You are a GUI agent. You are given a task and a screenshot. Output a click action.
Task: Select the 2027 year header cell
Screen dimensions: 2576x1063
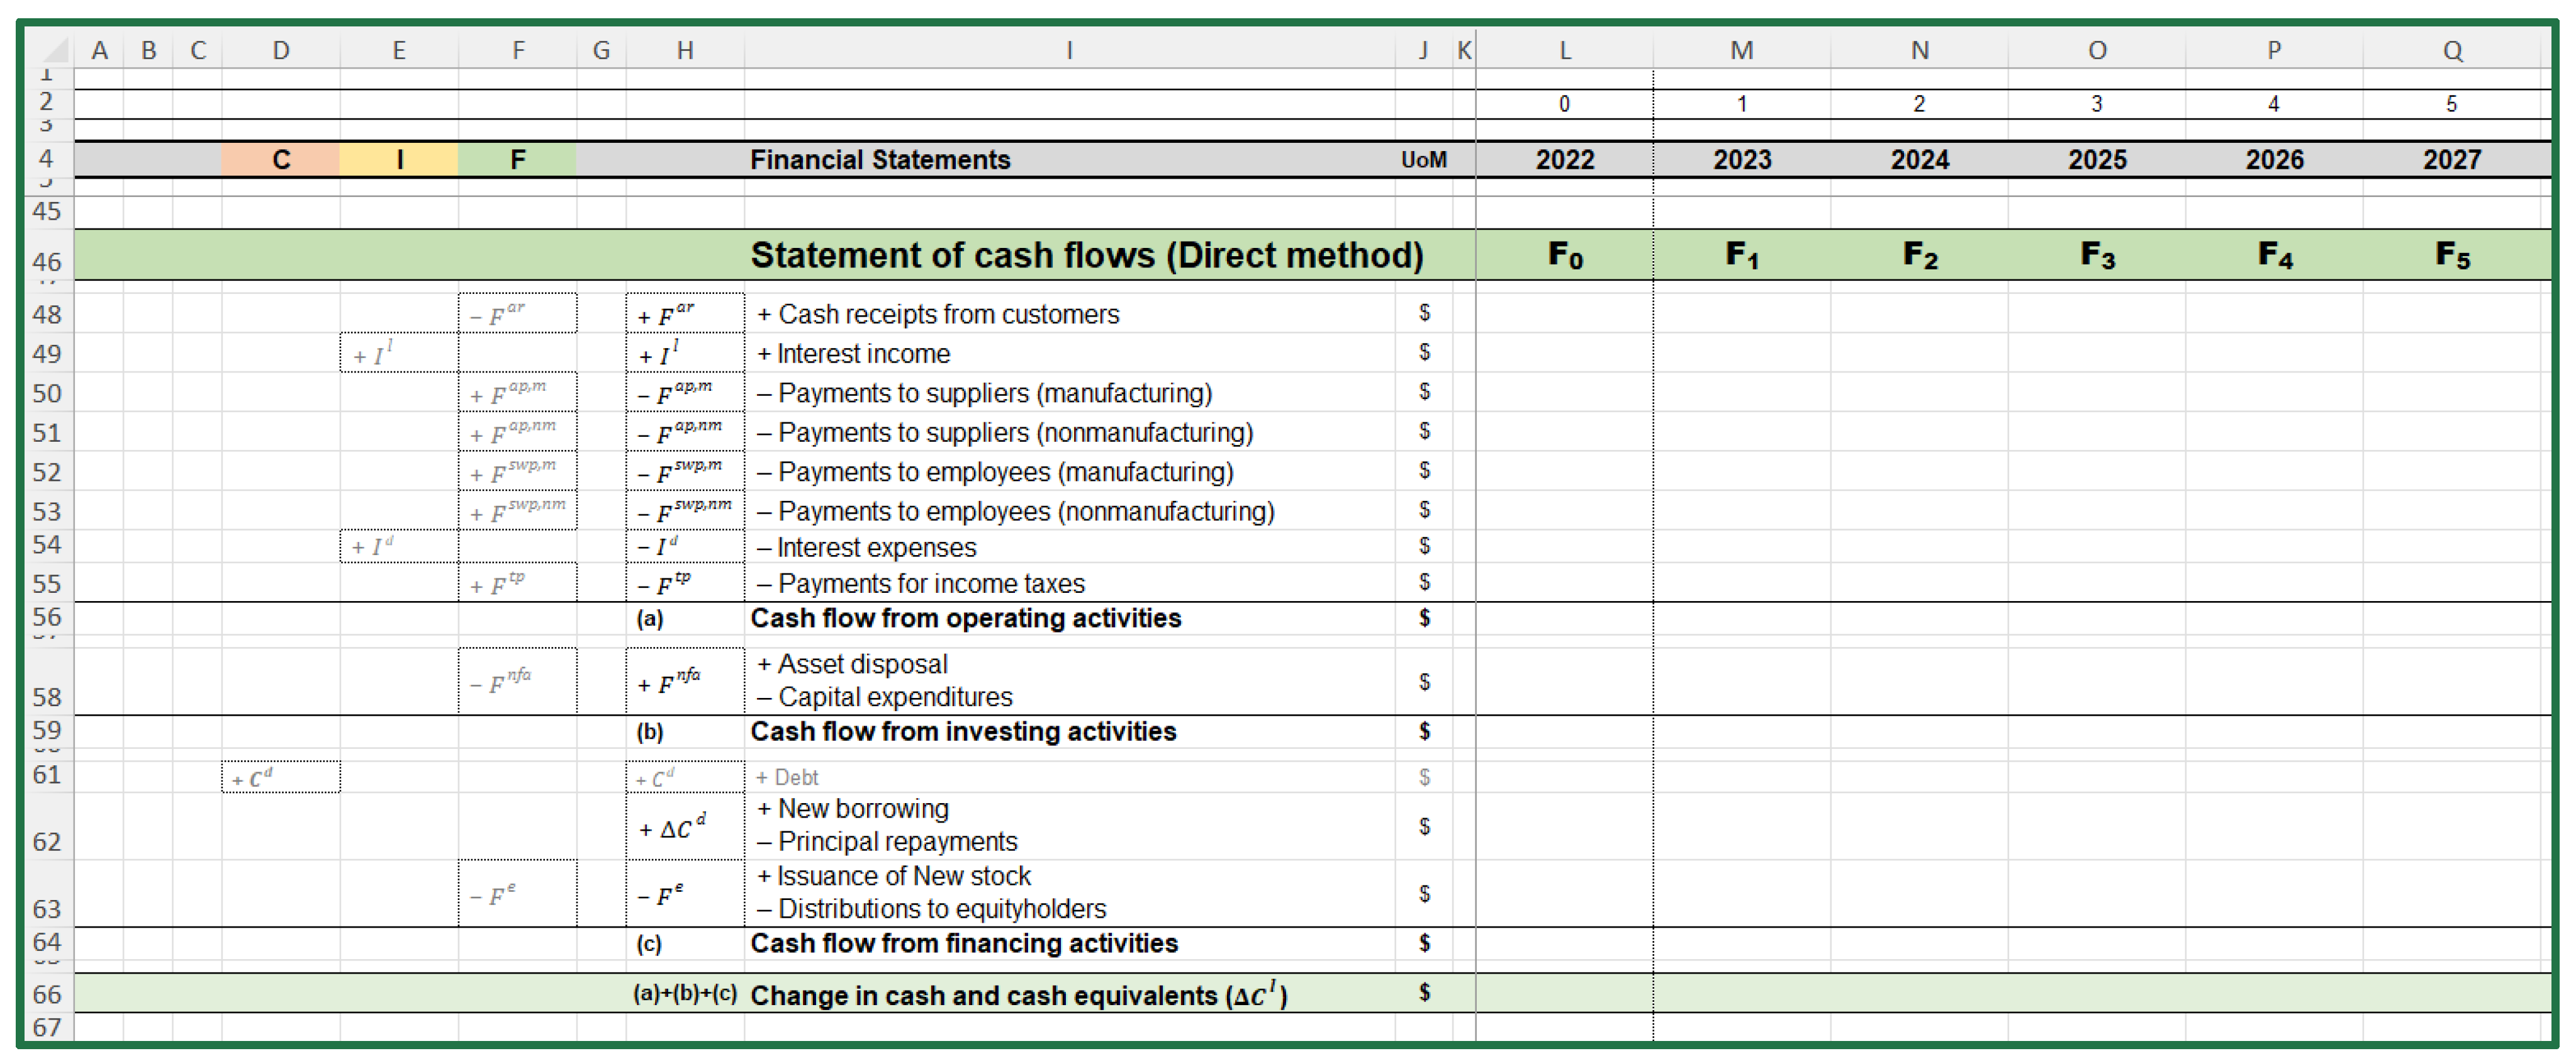(x=2451, y=159)
